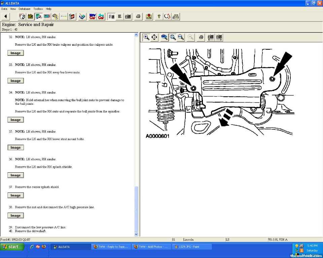
Task: Open the Toolbox menu
Action: click(x=38, y=9)
